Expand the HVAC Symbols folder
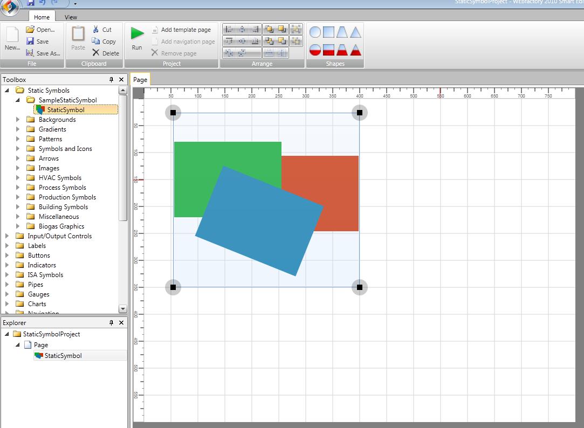The image size is (584, 428). point(18,178)
